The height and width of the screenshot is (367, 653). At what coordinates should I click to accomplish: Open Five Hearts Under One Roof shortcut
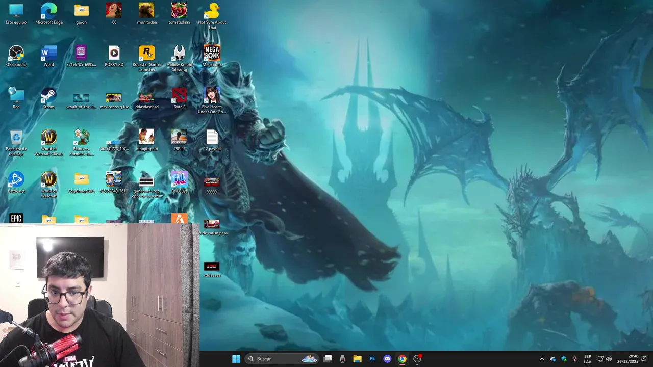[x=212, y=100]
